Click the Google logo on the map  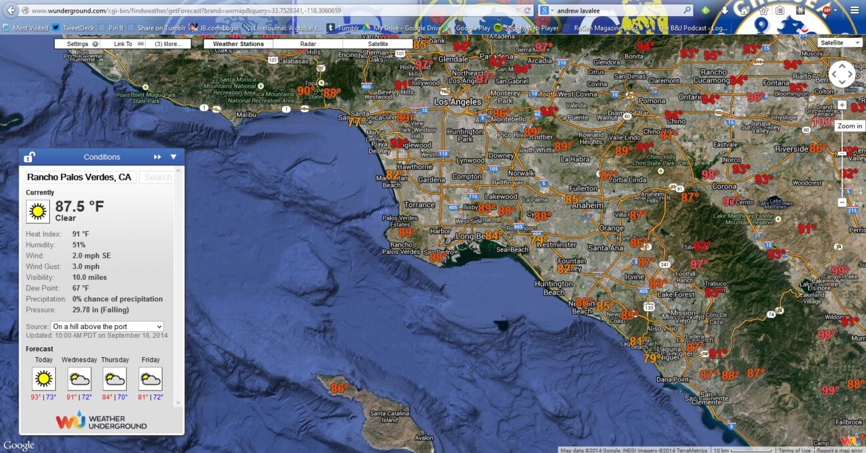coord(19,446)
